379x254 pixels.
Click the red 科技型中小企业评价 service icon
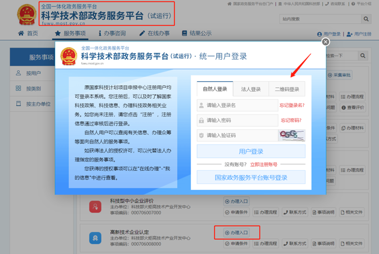click(95, 206)
